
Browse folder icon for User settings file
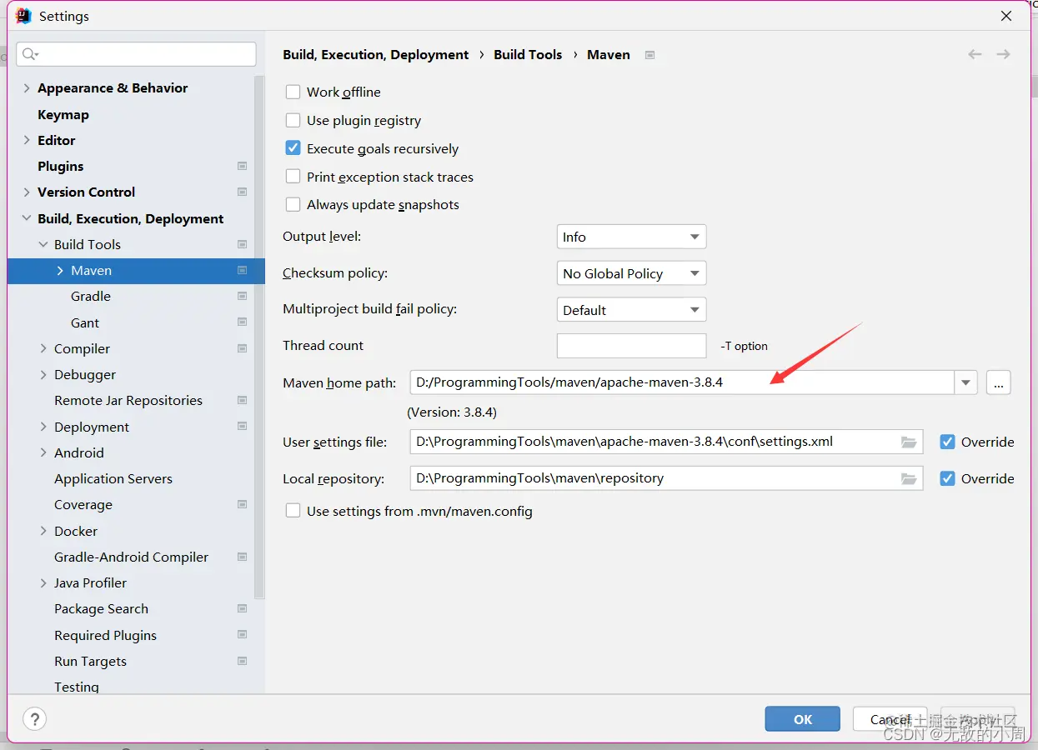909,442
